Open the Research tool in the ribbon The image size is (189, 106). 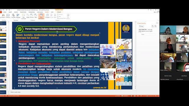tap(3, 16)
